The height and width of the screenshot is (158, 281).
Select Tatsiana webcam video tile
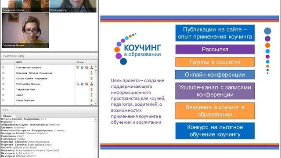click(73, 6)
